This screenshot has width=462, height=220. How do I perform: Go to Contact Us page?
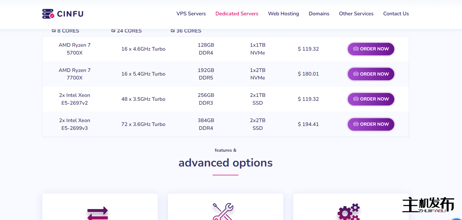[x=396, y=14]
